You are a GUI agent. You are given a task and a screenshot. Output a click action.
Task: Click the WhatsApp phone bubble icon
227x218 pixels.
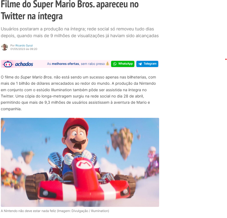coord(115,64)
